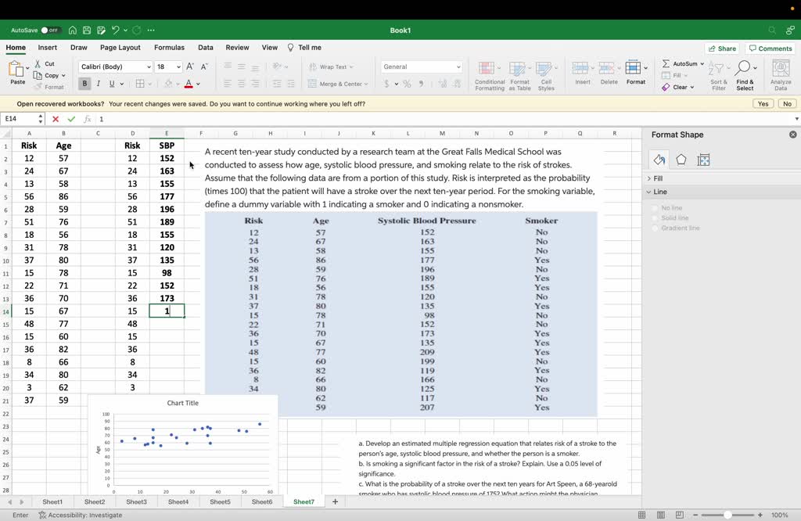The height and width of the screenshot is (521, 801).
Task: Switch to the Formulas ribbon tab
Action: 169,47
